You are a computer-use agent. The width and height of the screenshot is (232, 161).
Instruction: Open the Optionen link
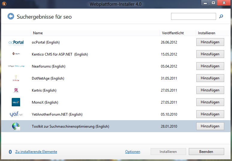(x=132, y=152)
